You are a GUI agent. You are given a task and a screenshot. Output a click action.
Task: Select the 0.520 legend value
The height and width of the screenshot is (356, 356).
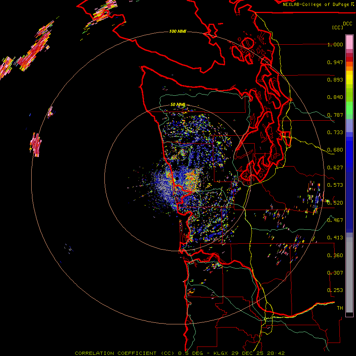click(335, 203)
